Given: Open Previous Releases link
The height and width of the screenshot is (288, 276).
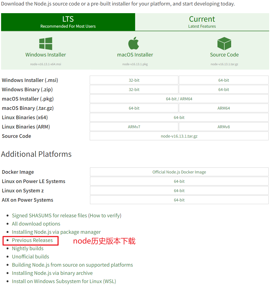Looking at the screenshot, I should pos(32,240).
